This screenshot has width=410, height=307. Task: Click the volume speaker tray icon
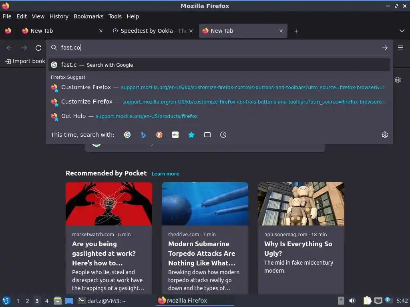click(x=352, y=301)
